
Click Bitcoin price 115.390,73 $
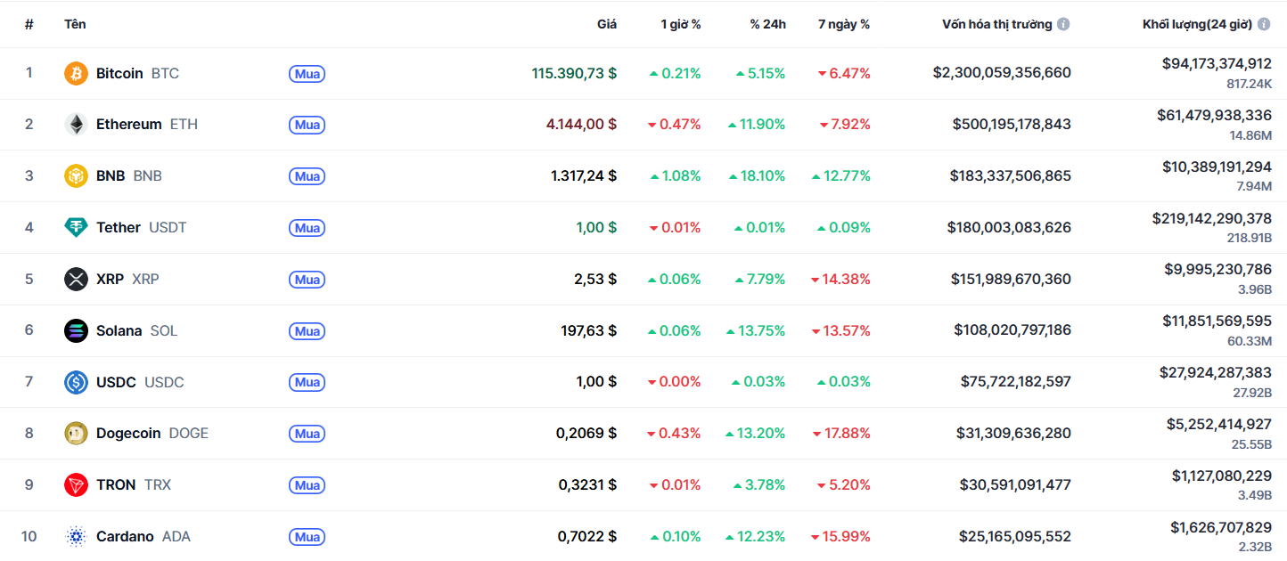[574, 73]
